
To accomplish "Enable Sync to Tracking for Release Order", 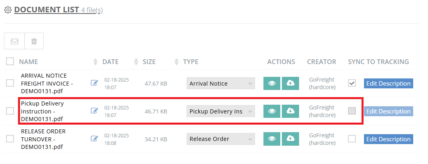I will point(352,139).
